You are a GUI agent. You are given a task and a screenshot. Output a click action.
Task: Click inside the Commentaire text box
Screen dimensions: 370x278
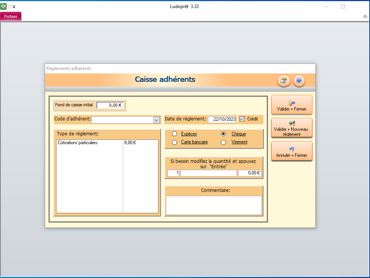213,205
